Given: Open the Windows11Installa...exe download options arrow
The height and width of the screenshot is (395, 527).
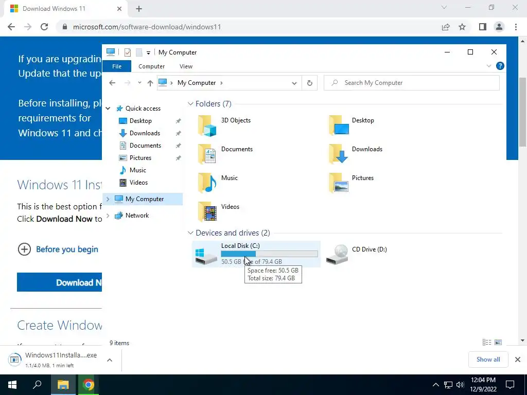Looking at the screenshot, I should coord(110,360).
